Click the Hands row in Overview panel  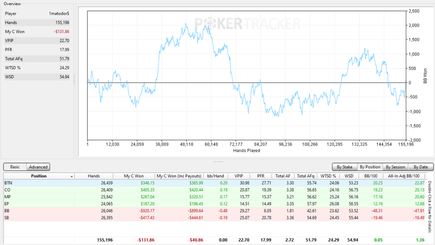[37, 23]
